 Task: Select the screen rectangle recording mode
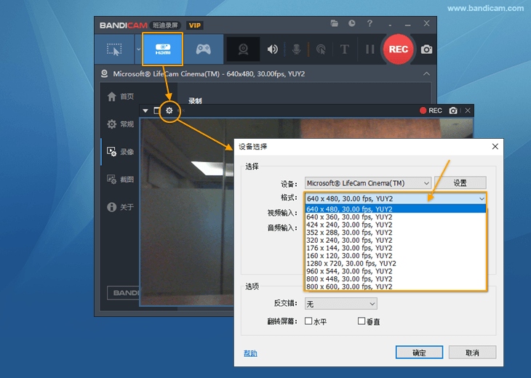(114, 49)
